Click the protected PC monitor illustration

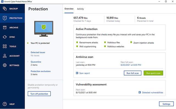pyautogui.click(x=44, y=29)
